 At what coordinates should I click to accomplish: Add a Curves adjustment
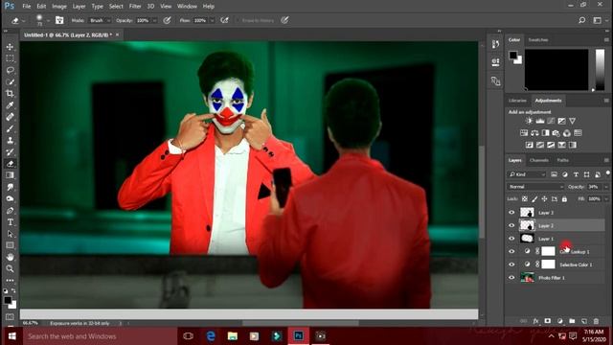551,121
